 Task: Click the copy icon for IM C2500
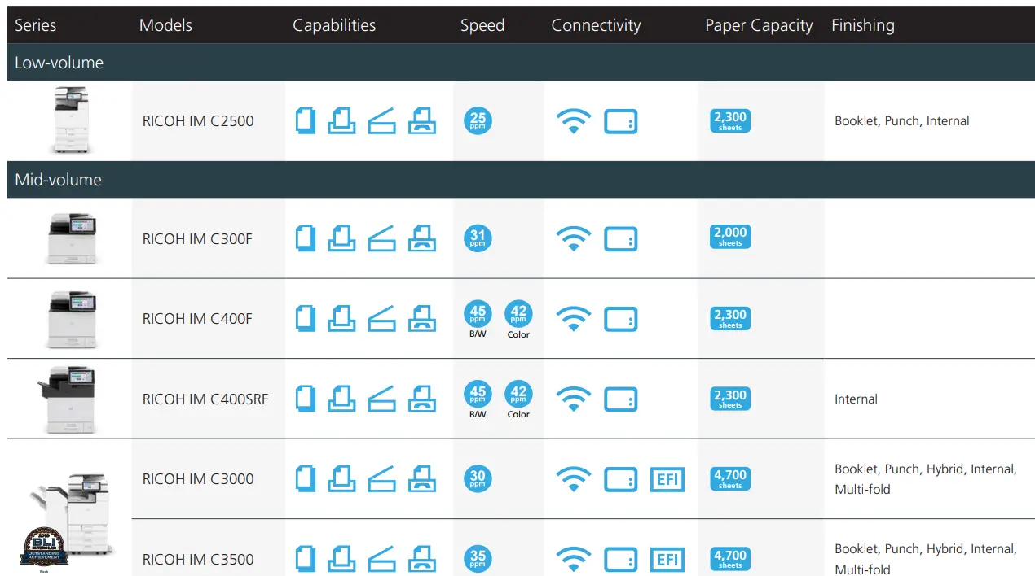306,121
